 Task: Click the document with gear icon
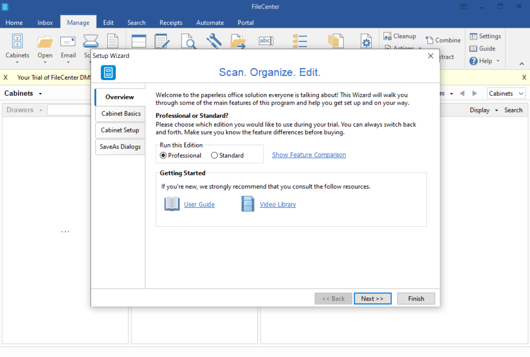(366, 41)
